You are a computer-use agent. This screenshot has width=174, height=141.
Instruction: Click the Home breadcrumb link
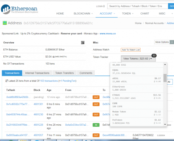(x=138, y=23)
